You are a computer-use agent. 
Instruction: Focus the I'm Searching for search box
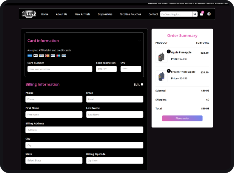176,14
